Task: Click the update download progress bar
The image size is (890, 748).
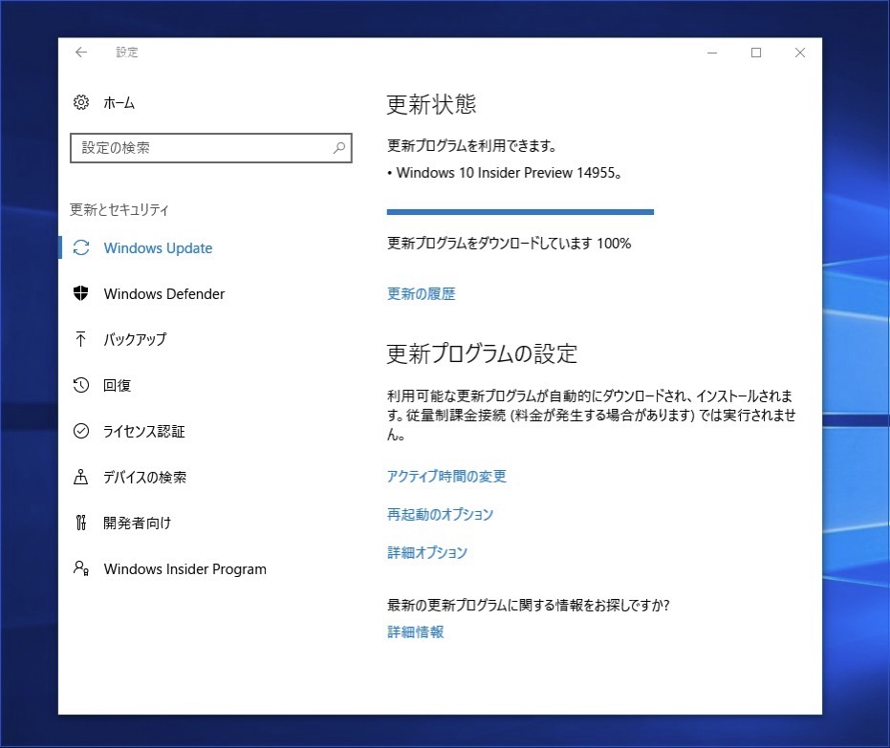Action: tap(520, 212)
